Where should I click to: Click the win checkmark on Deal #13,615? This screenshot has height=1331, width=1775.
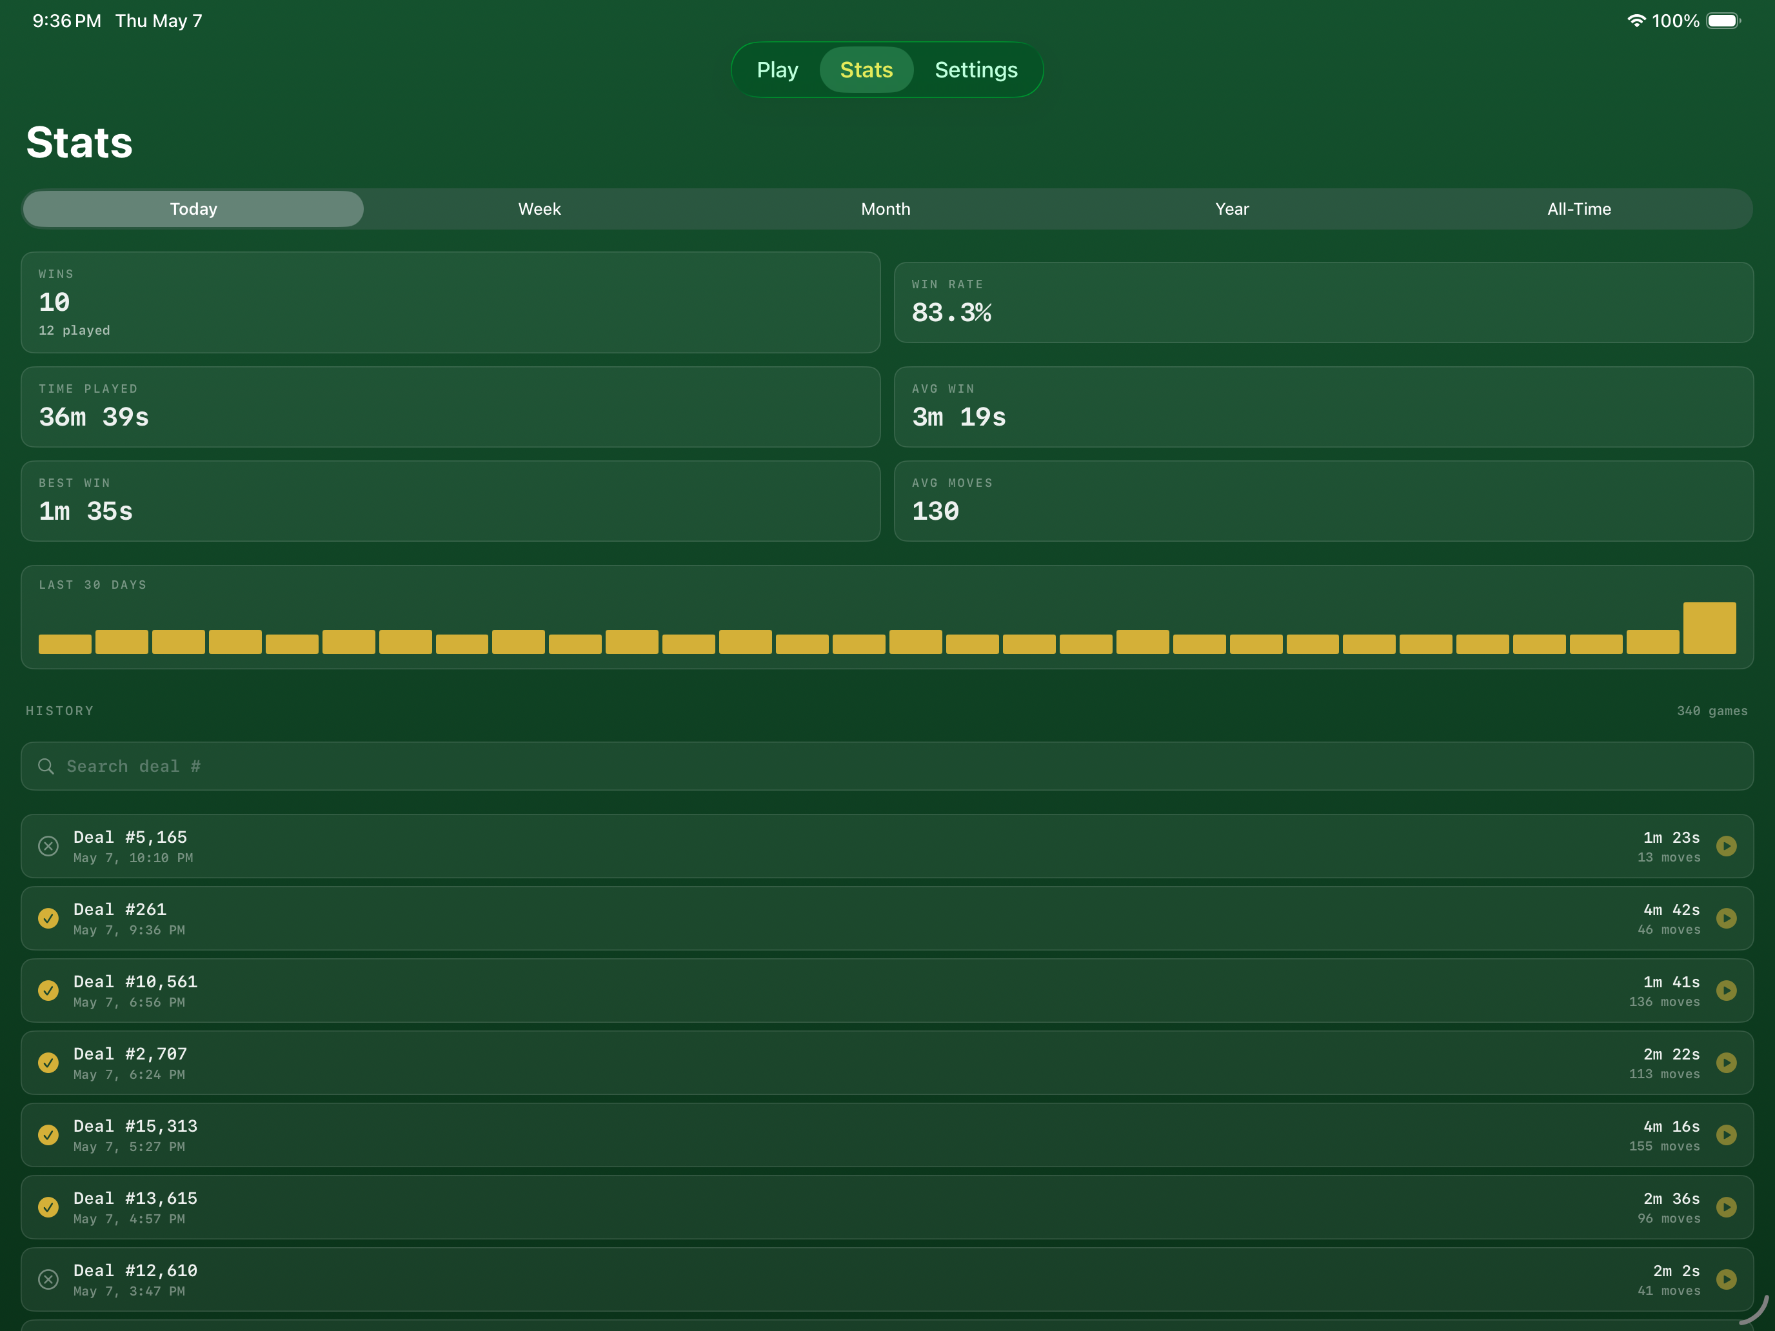(x=48, y=1207)
